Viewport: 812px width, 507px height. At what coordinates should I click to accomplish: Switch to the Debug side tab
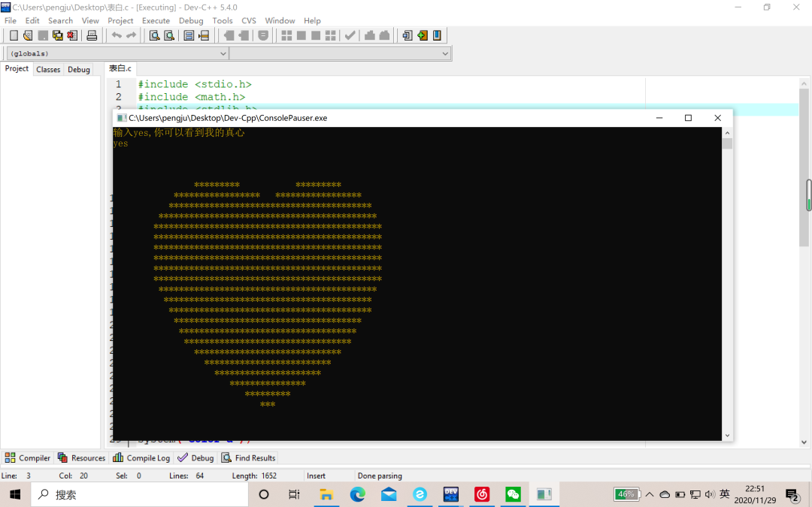click(x=79, y=69)
